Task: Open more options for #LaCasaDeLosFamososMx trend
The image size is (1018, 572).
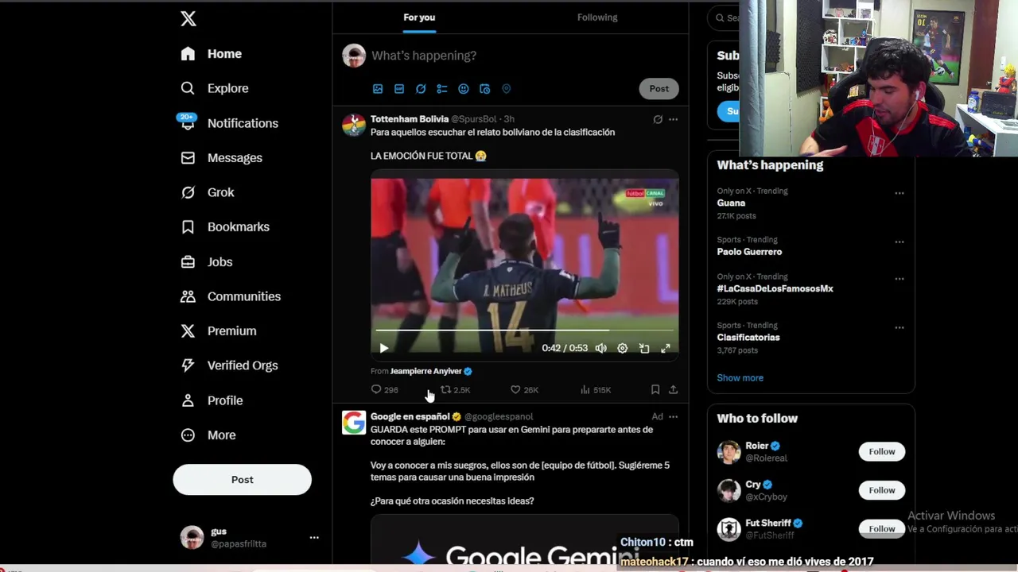Action: [x=899, y=279]
